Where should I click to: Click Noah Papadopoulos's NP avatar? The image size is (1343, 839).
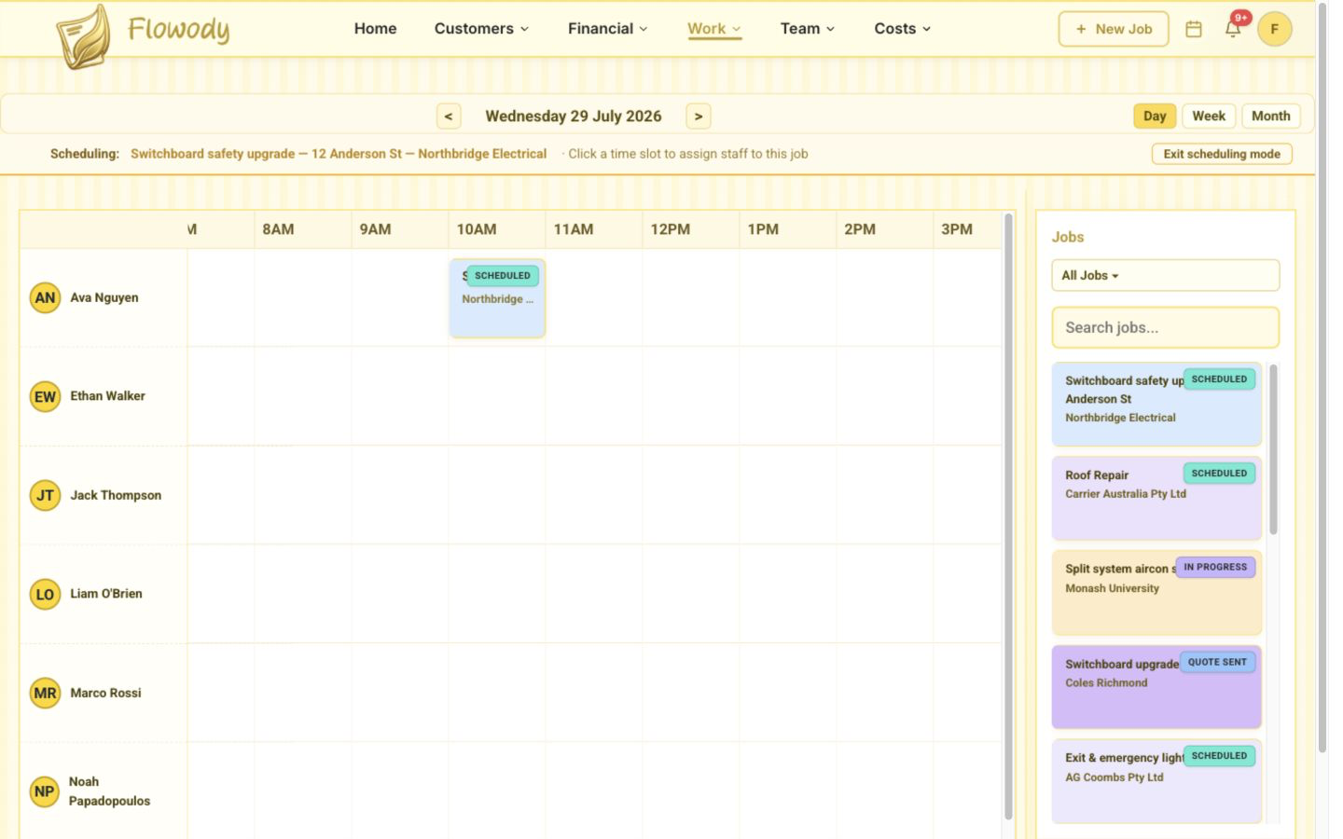point(45,792)
